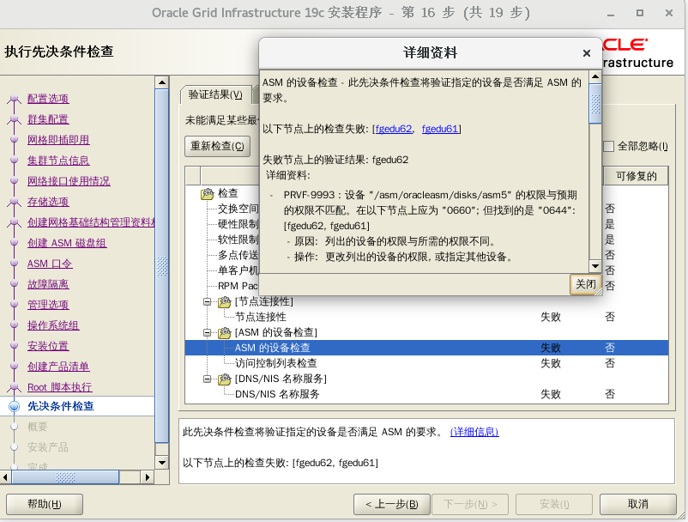
Task: Click the 取消 button
Action: [x=637, y=504]
